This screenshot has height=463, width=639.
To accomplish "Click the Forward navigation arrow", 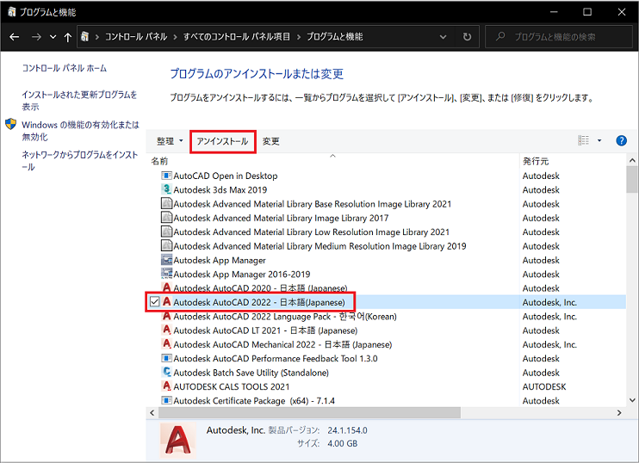I will 36,37.
